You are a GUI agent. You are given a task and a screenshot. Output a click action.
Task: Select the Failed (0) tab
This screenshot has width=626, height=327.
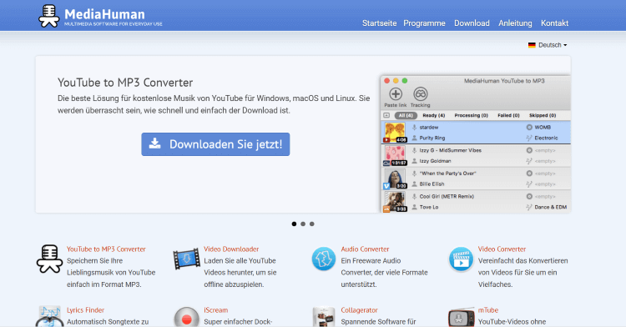[x=508, y=115]
